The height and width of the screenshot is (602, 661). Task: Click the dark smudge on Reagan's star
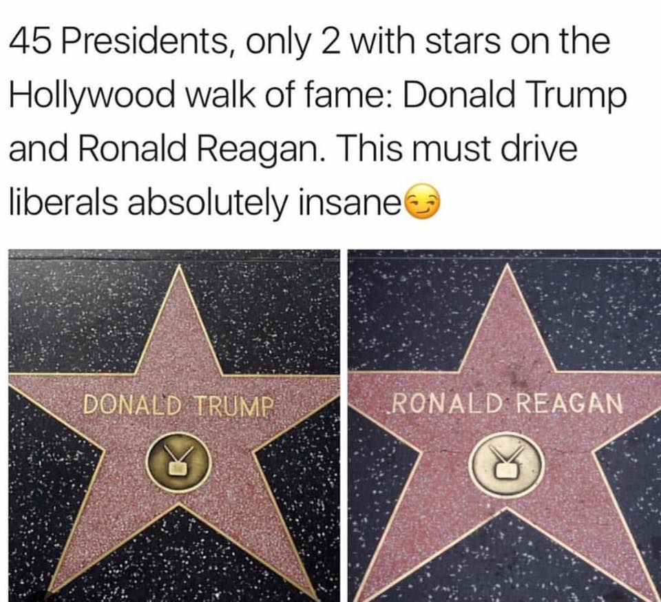pyautogui.click(x=518, y=377)
